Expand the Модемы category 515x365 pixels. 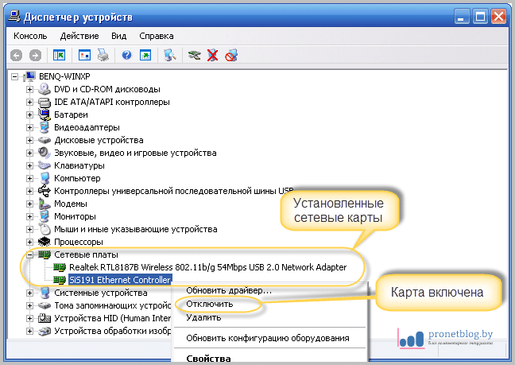(30, 204)
